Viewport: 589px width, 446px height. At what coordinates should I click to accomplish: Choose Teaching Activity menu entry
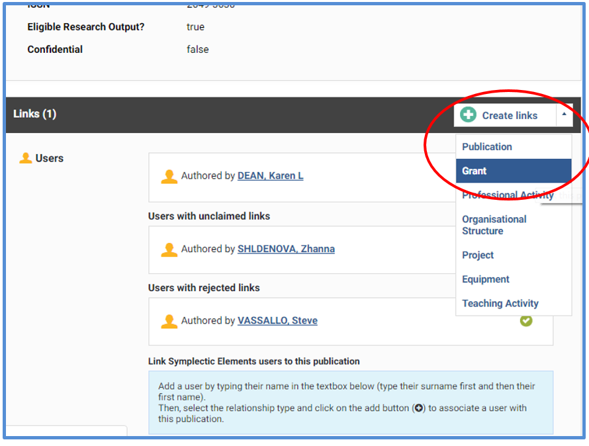[500, 304]
